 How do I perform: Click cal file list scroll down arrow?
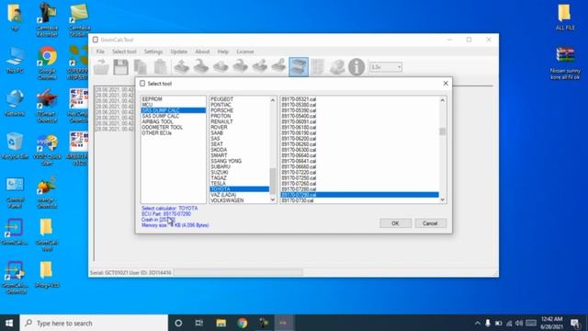pyautogui.click(x=443, y=200)
